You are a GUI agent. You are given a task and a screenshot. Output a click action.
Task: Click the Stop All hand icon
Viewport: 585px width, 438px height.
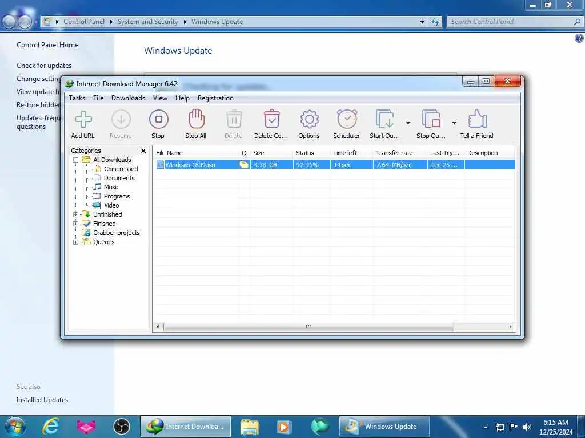[x=197, y=119]
